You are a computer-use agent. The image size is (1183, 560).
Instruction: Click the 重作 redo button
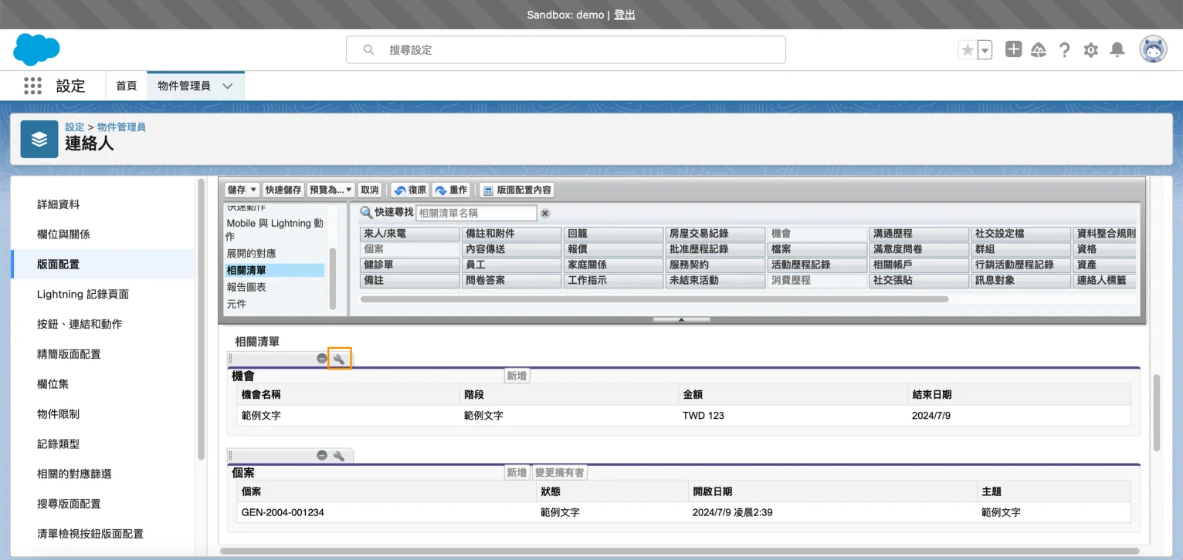pyautogui.click(x=451, y=190)
